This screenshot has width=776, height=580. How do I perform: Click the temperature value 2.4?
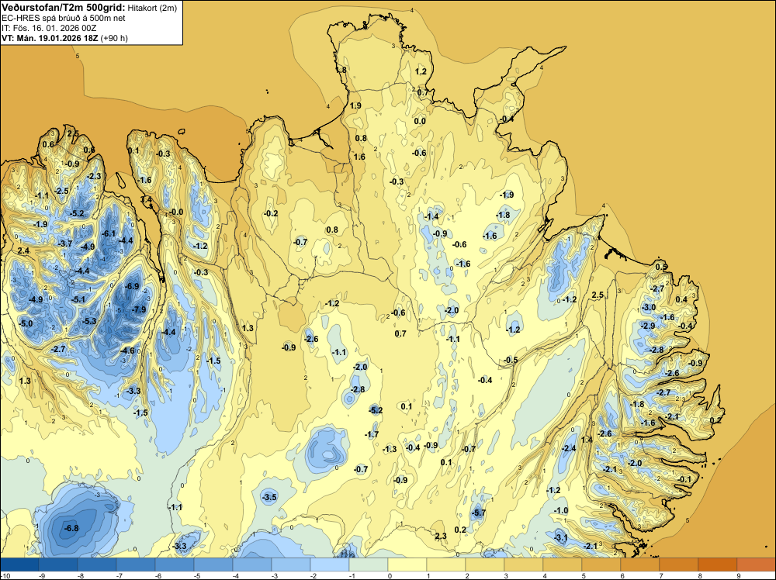[23, 250]
